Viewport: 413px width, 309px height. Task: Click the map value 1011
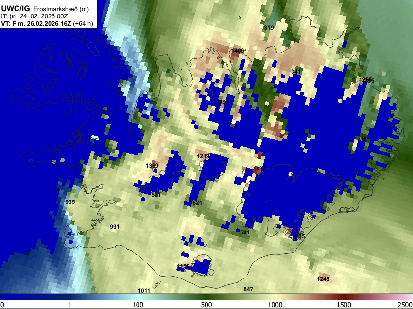coord(144,291)
